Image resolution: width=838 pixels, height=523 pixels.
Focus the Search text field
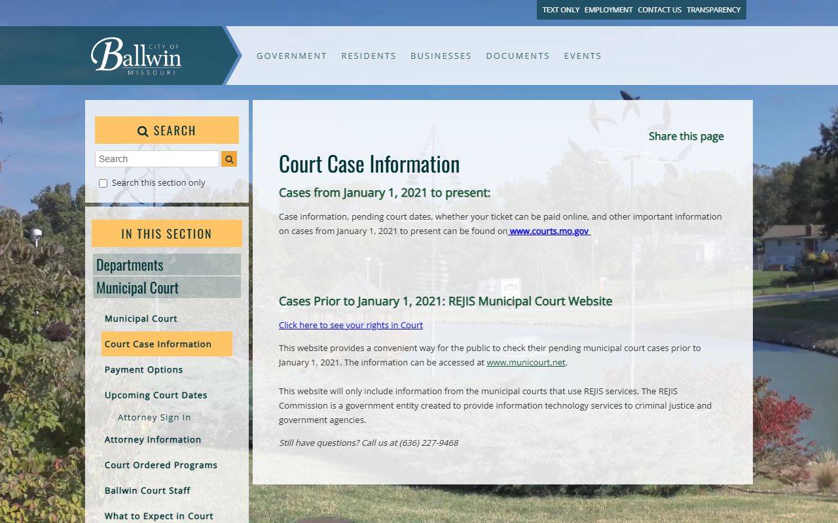(157, 159)
